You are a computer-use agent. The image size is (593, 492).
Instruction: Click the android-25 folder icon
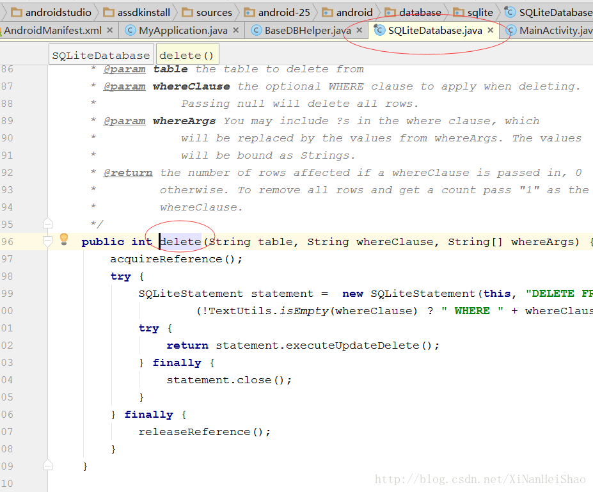[x=249, y=13]
